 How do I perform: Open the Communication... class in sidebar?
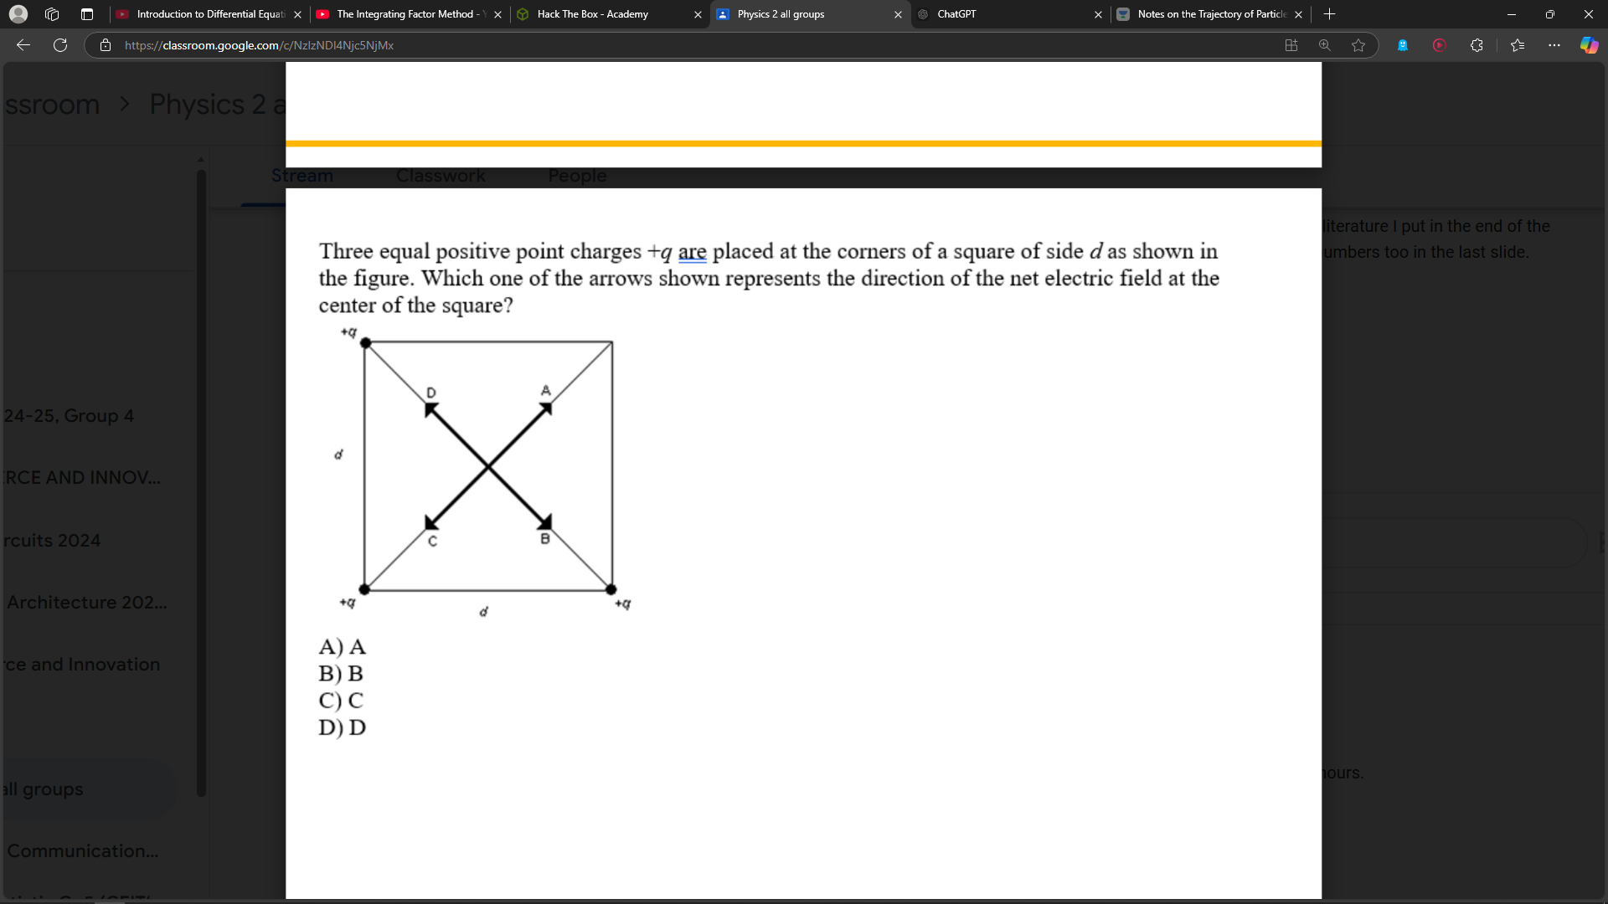click(x=83, y=851)
